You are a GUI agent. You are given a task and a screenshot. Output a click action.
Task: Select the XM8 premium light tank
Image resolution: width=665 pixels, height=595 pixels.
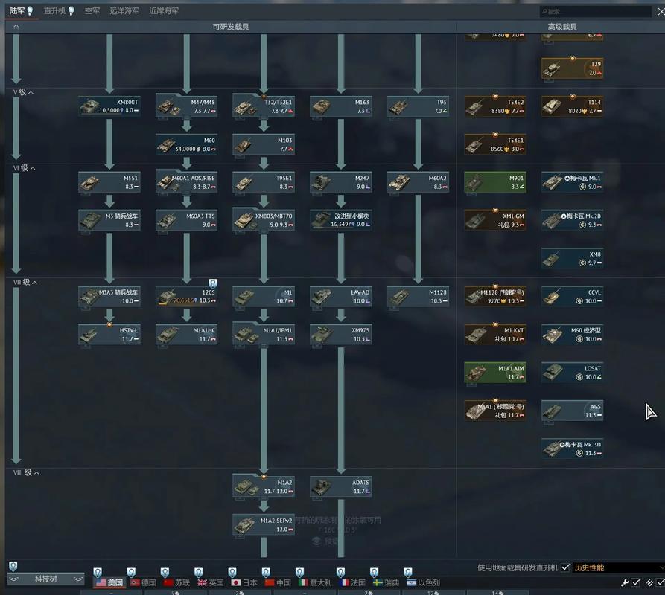point(573,258)
